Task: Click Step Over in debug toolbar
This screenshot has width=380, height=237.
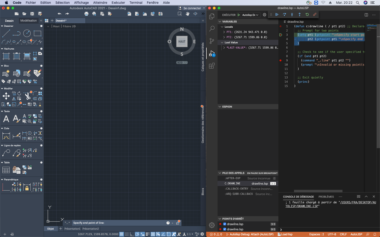Action: 284,14
